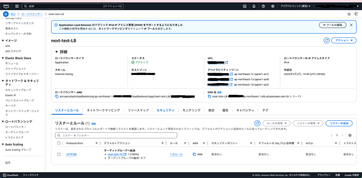
Task: Open ターゲットグループ in the sidebar
Action: [x=17, y=132]
